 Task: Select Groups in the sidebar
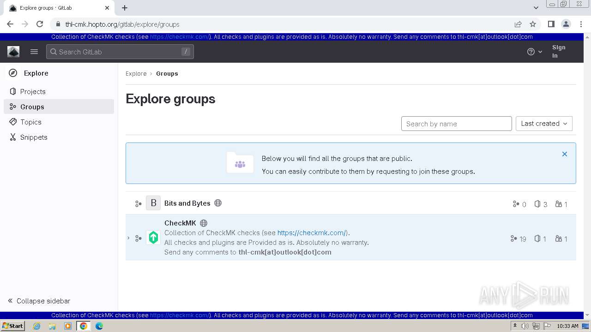[59, 107]
